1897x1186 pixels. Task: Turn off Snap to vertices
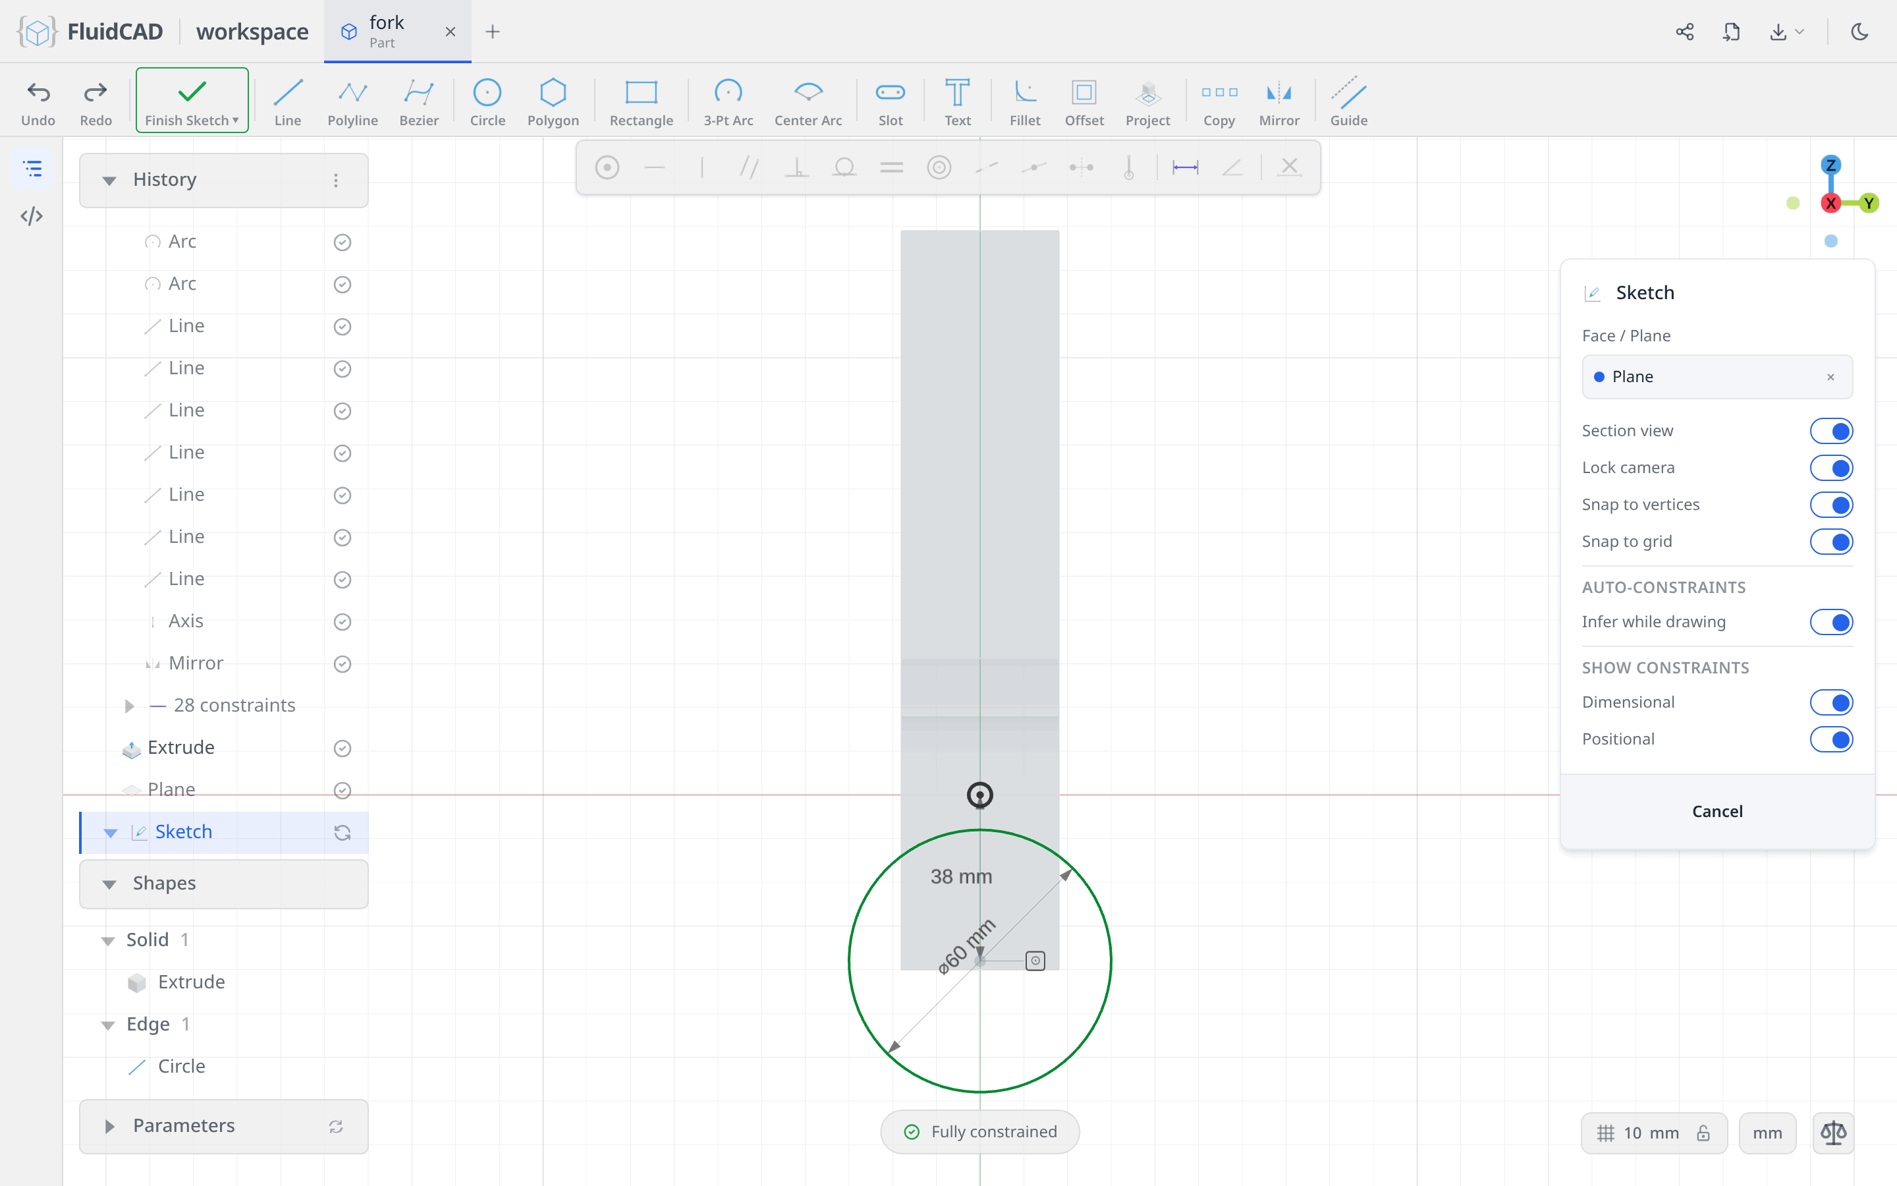(x=1831, y=504)
